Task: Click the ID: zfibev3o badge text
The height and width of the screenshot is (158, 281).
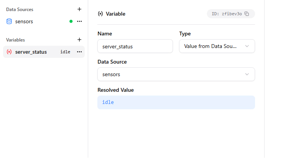Action: [227, 14]
